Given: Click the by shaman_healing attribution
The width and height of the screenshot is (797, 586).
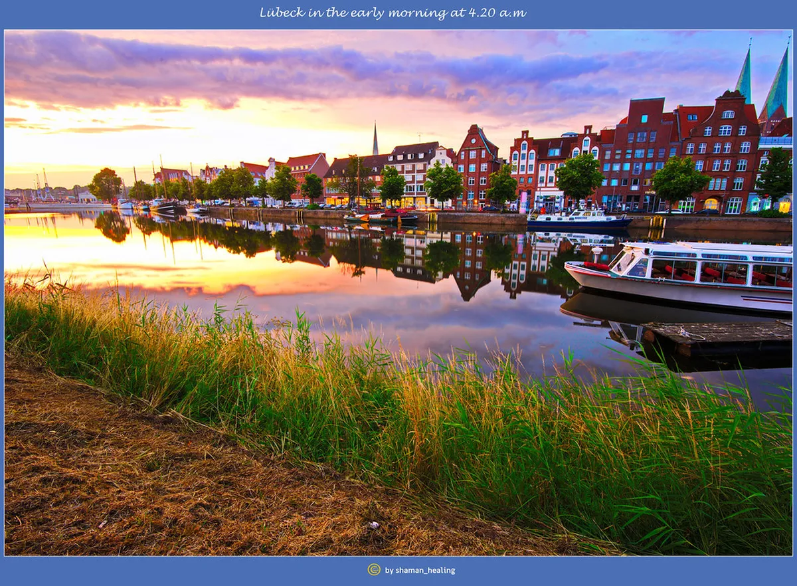Looking at the screenshot, I should tap(418, 570).
